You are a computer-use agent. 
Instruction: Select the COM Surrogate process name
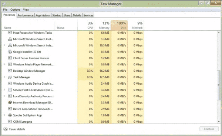coord(22,122)
